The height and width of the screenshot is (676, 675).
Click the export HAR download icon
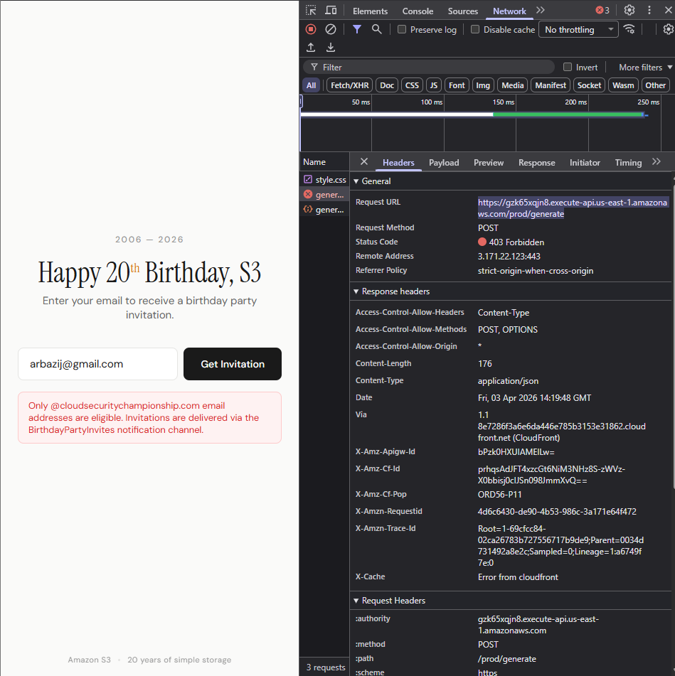tap(331, 48)
